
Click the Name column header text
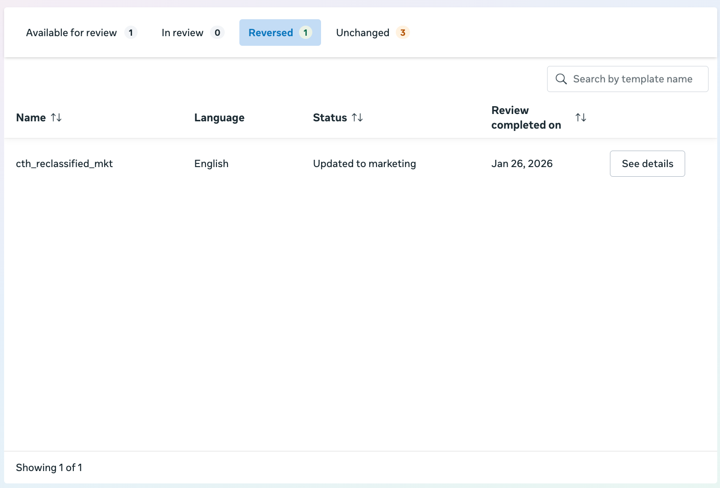[31, 118]
